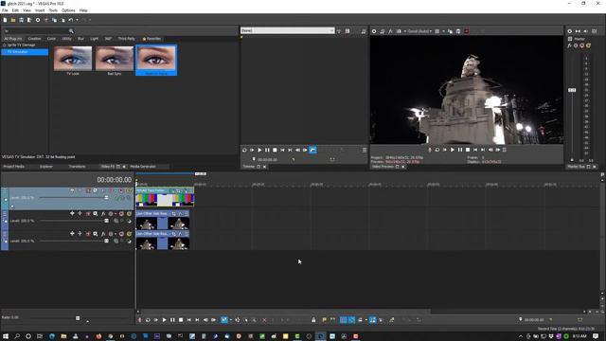Screen dimensions: 606x341
Task: Toggle Mute on video track 2
Action: pyautogui.click(x=121, y=213)
